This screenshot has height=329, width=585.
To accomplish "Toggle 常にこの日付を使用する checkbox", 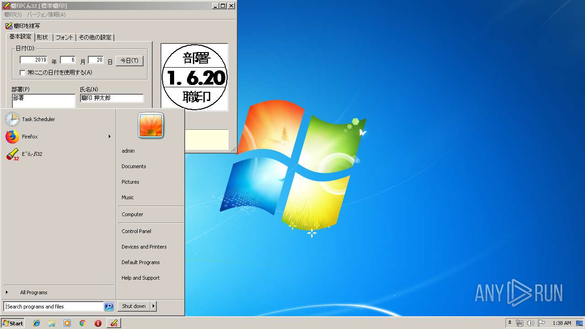I will point(22,73).
